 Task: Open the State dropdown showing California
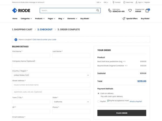tap(71, 102)
